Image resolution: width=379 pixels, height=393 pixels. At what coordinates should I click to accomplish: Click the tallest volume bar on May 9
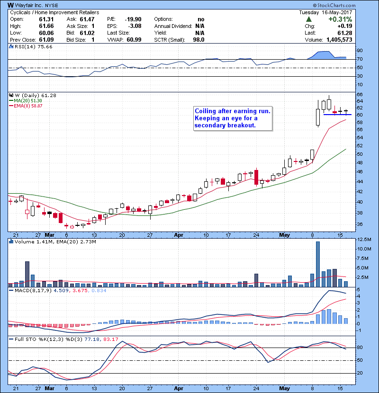click(x=318, y=264)
